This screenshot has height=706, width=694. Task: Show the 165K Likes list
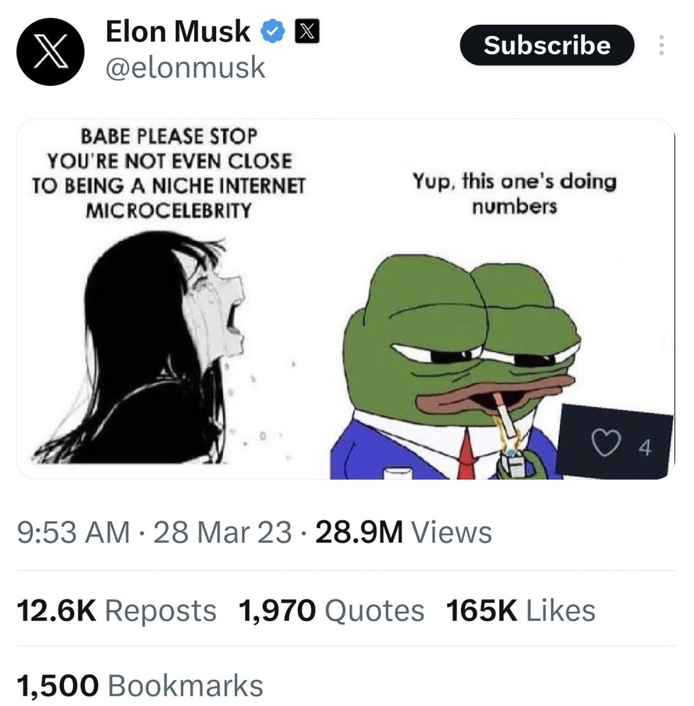point(520,610)
